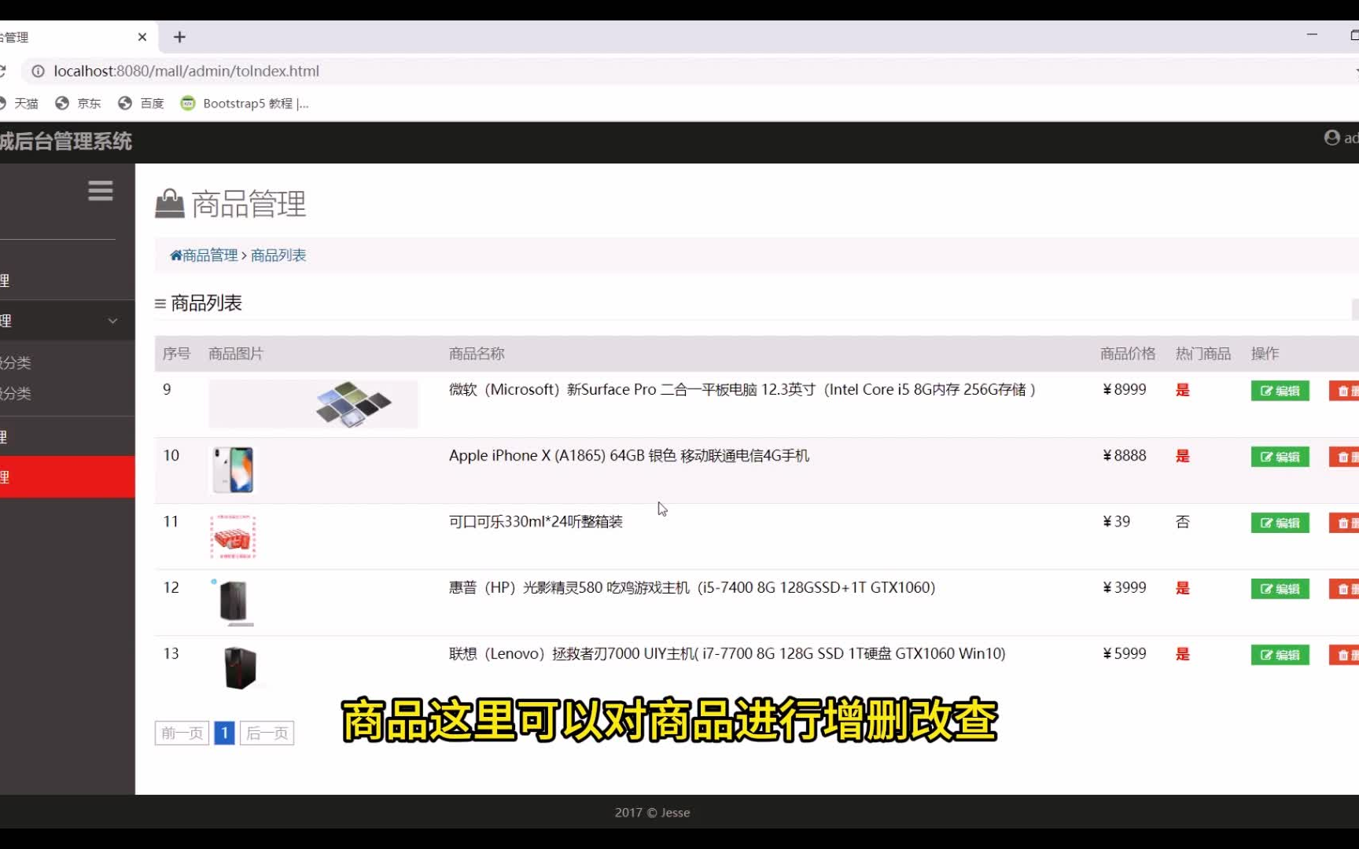Click the site info icon in address bar

tap(38, 71)
